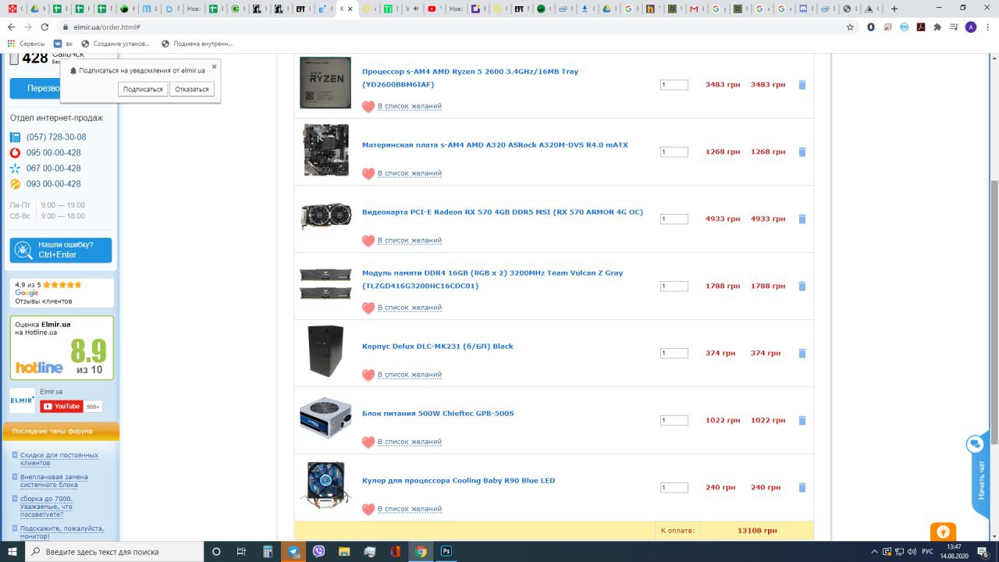Reload the elmir.ua page

(x=44, y=27)
